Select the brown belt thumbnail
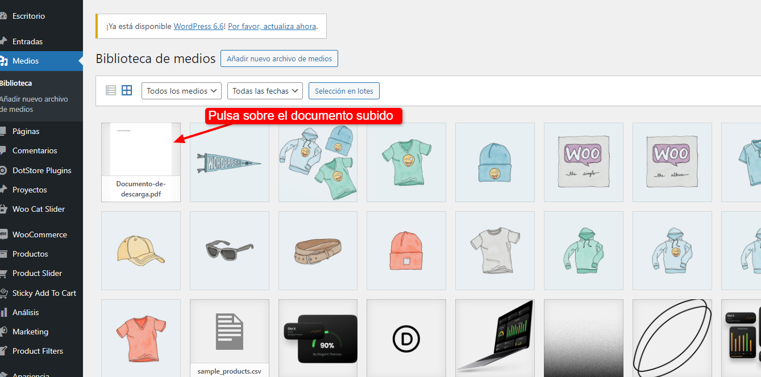The image size is (761, 377). point(318,251)
